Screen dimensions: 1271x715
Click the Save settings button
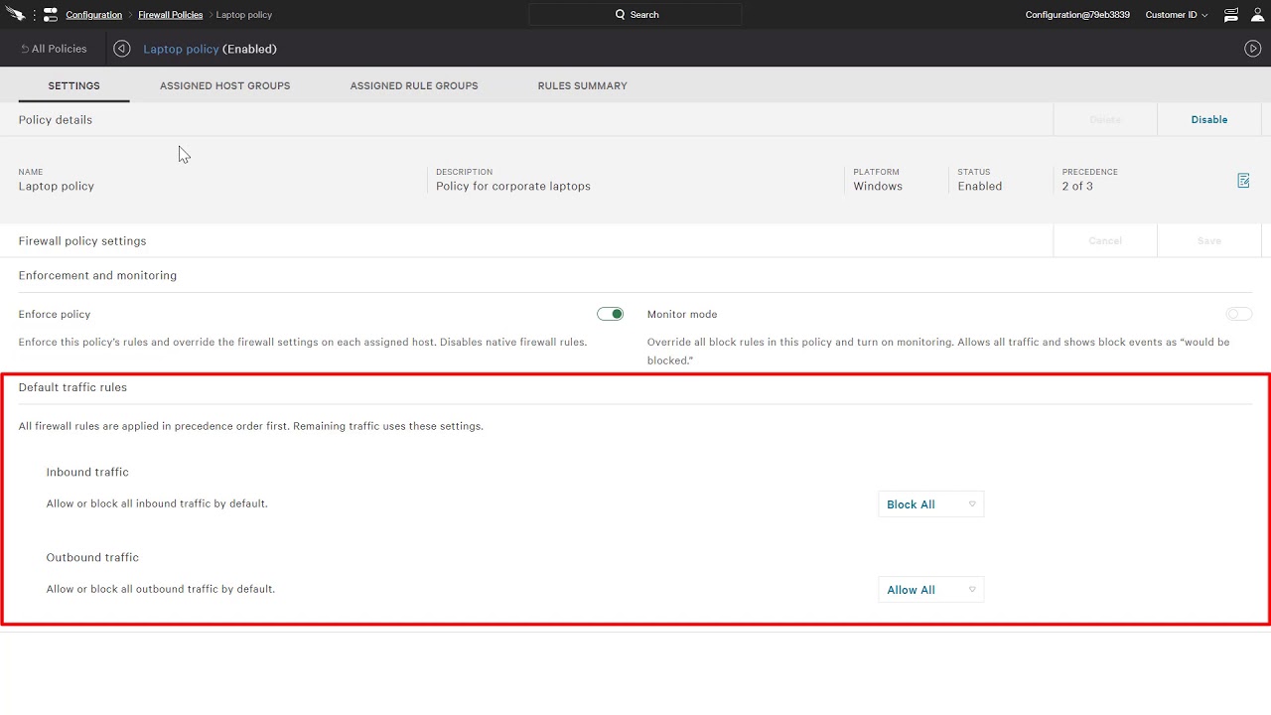1209,240
